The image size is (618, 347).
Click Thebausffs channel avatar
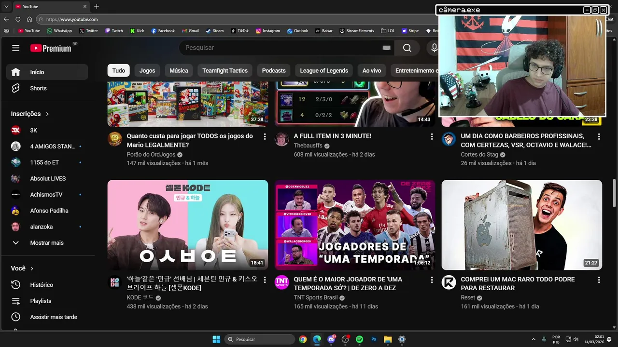coord(282,139)
